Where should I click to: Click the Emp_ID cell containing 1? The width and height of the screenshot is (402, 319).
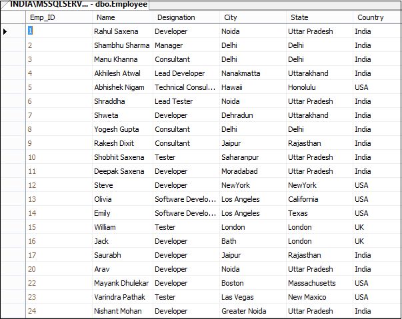[x=58, y=31]
